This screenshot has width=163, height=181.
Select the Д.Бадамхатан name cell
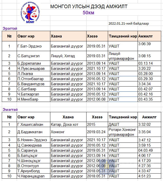click(x=30, y=132)
